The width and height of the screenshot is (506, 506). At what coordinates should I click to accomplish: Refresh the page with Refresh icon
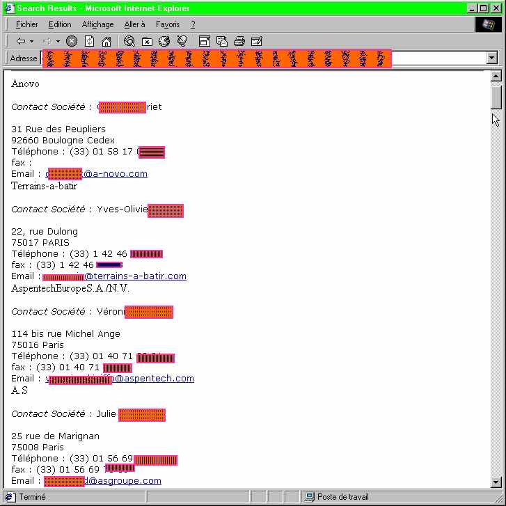[89, 41]
